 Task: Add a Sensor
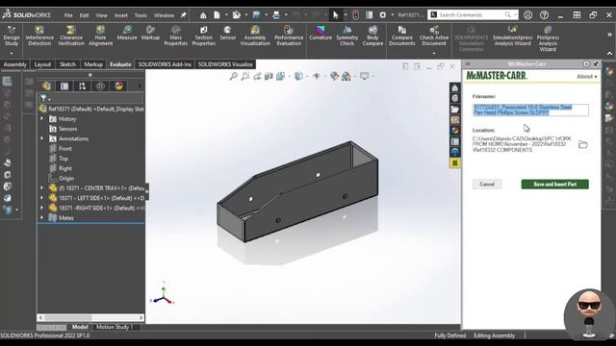coord(227,34)
